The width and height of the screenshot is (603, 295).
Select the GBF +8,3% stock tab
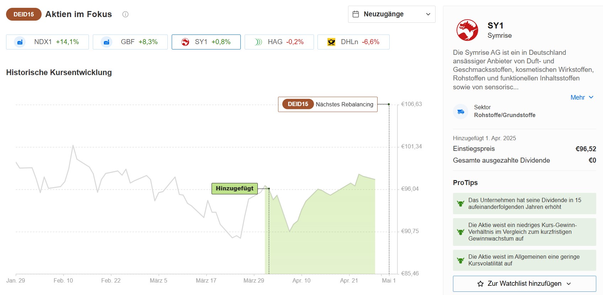click(130, 42)
